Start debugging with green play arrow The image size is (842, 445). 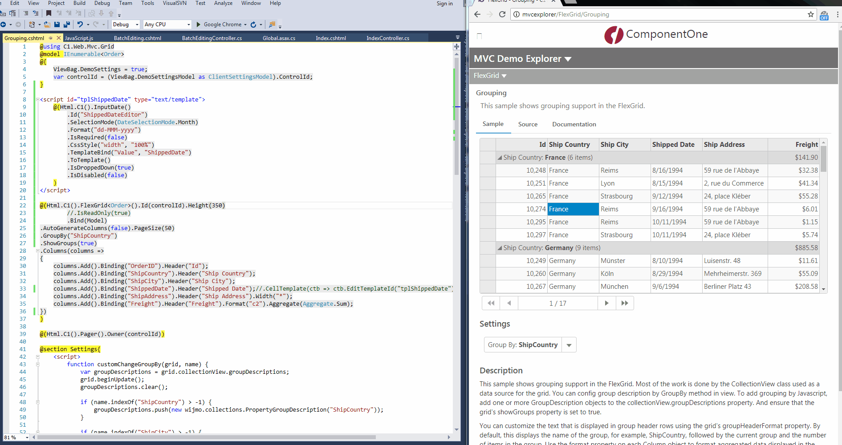199,24
